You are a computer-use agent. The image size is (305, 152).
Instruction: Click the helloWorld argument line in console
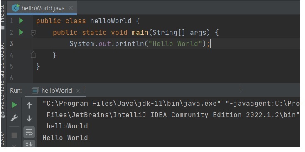click(67, 126)
